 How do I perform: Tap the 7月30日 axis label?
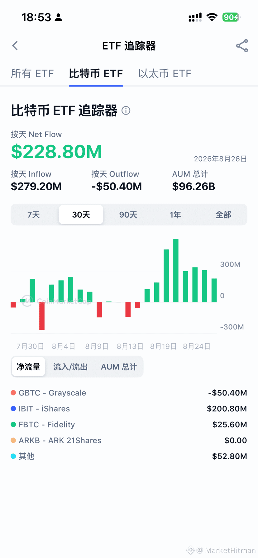click(x=30, y=346)
